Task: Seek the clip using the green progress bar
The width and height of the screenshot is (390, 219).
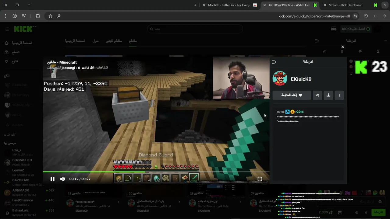Action: click(x=156, y=172)
